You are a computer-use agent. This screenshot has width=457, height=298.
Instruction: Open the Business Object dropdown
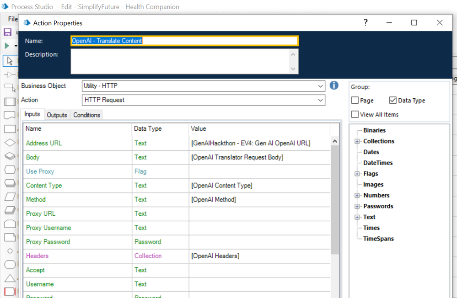pyautogui.click(x=320, y=86)
